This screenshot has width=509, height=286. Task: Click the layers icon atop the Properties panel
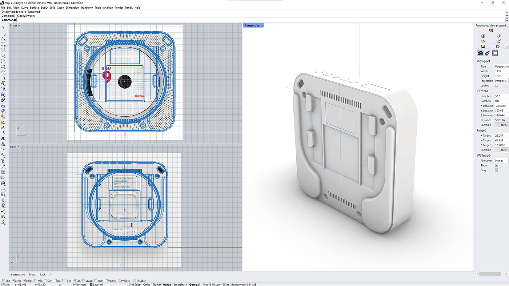491,31
